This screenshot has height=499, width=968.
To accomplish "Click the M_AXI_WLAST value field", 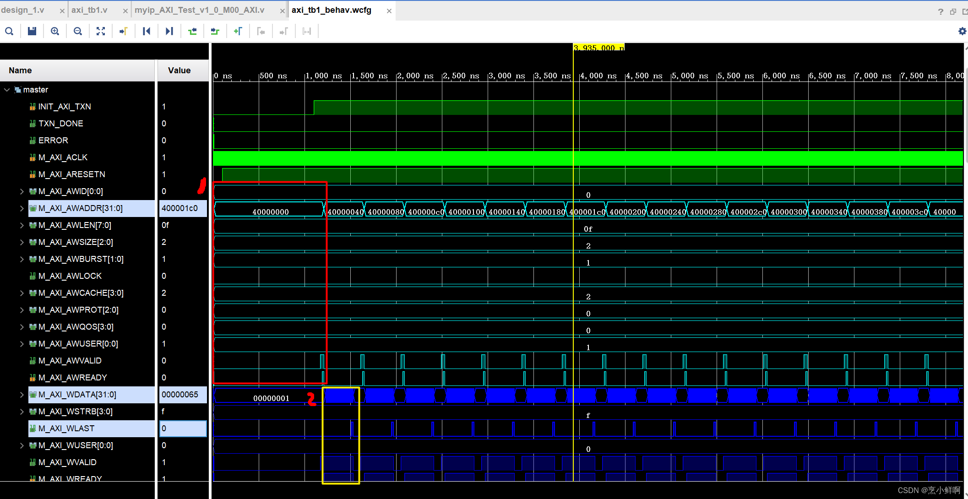I will point(183,428).
